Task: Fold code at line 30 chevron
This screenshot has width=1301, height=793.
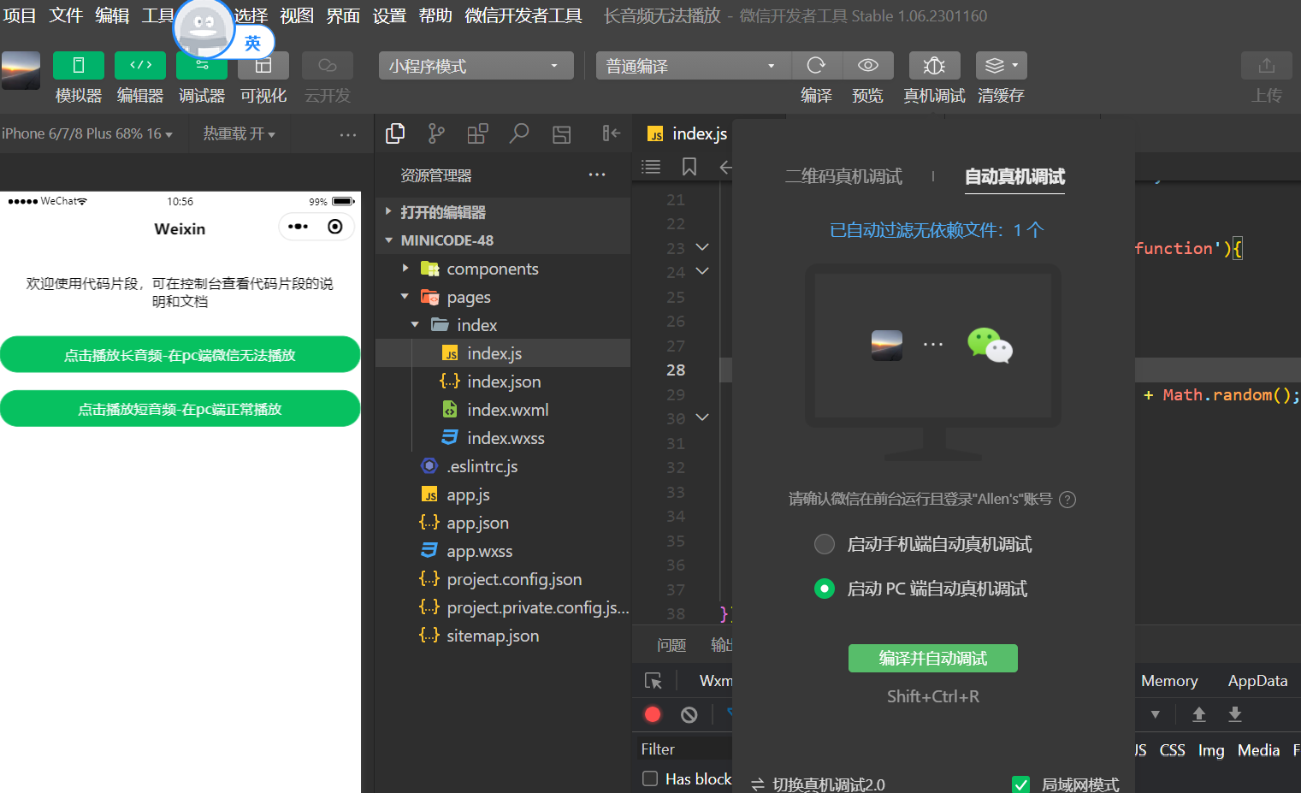Action: pos(702,417)
